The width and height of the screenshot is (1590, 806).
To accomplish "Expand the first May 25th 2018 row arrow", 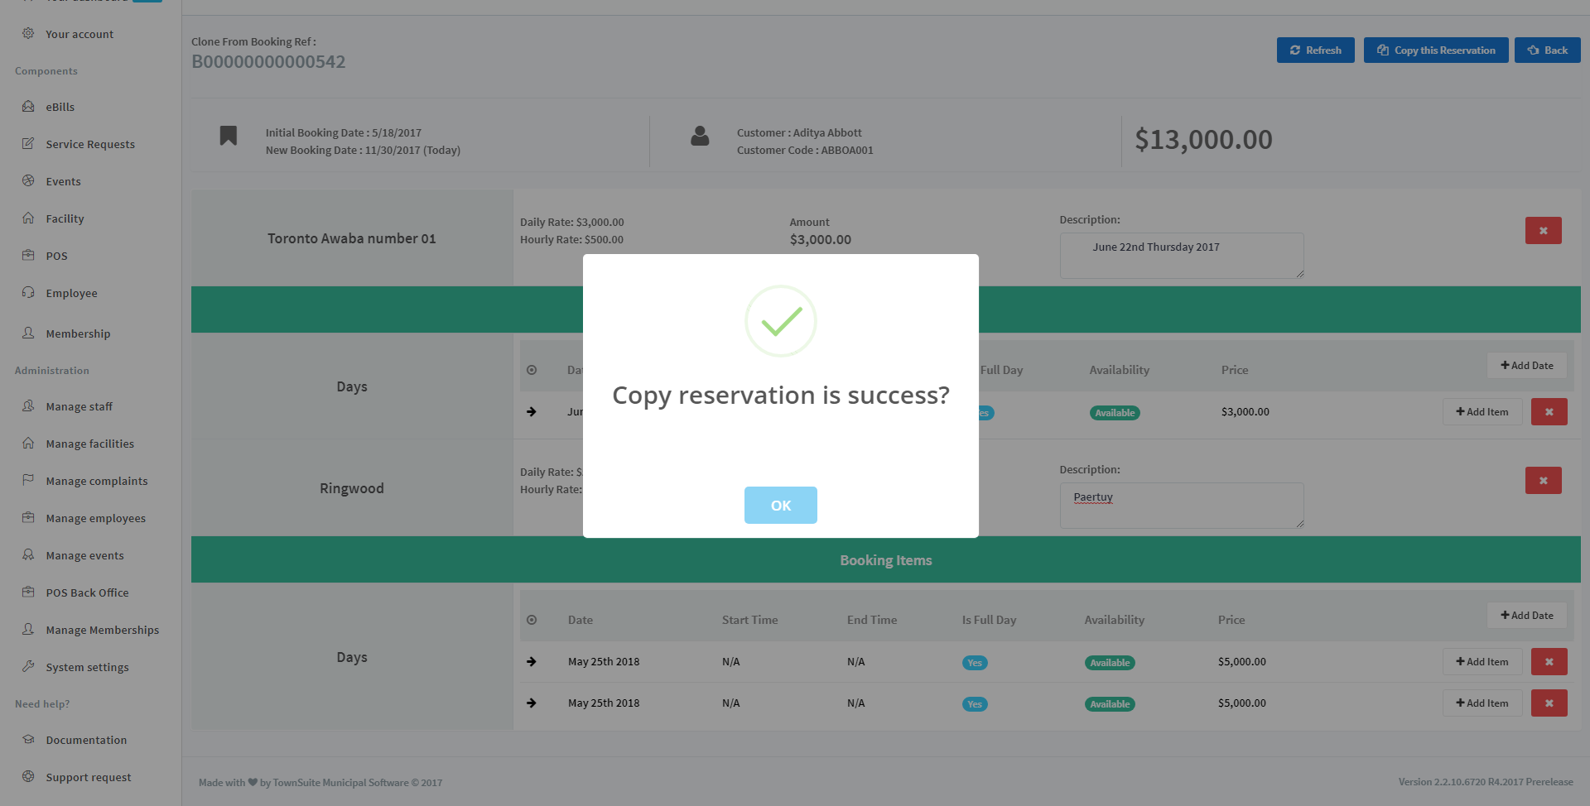I will coord(532,662).
